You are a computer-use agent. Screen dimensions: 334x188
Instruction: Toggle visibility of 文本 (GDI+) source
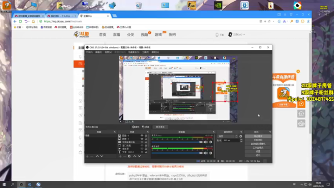pyautogui.click(x=142, y=152)
